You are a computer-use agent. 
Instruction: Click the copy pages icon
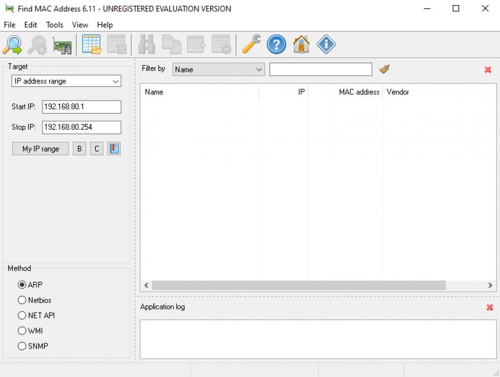pyautogui.click(x=172, y=44)
